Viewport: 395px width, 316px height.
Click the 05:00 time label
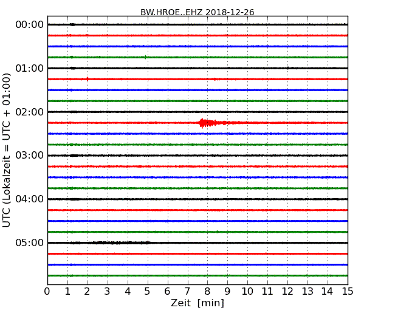coord(30,242)
